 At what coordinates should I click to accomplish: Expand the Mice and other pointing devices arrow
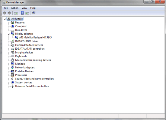[x=9, y=60]
